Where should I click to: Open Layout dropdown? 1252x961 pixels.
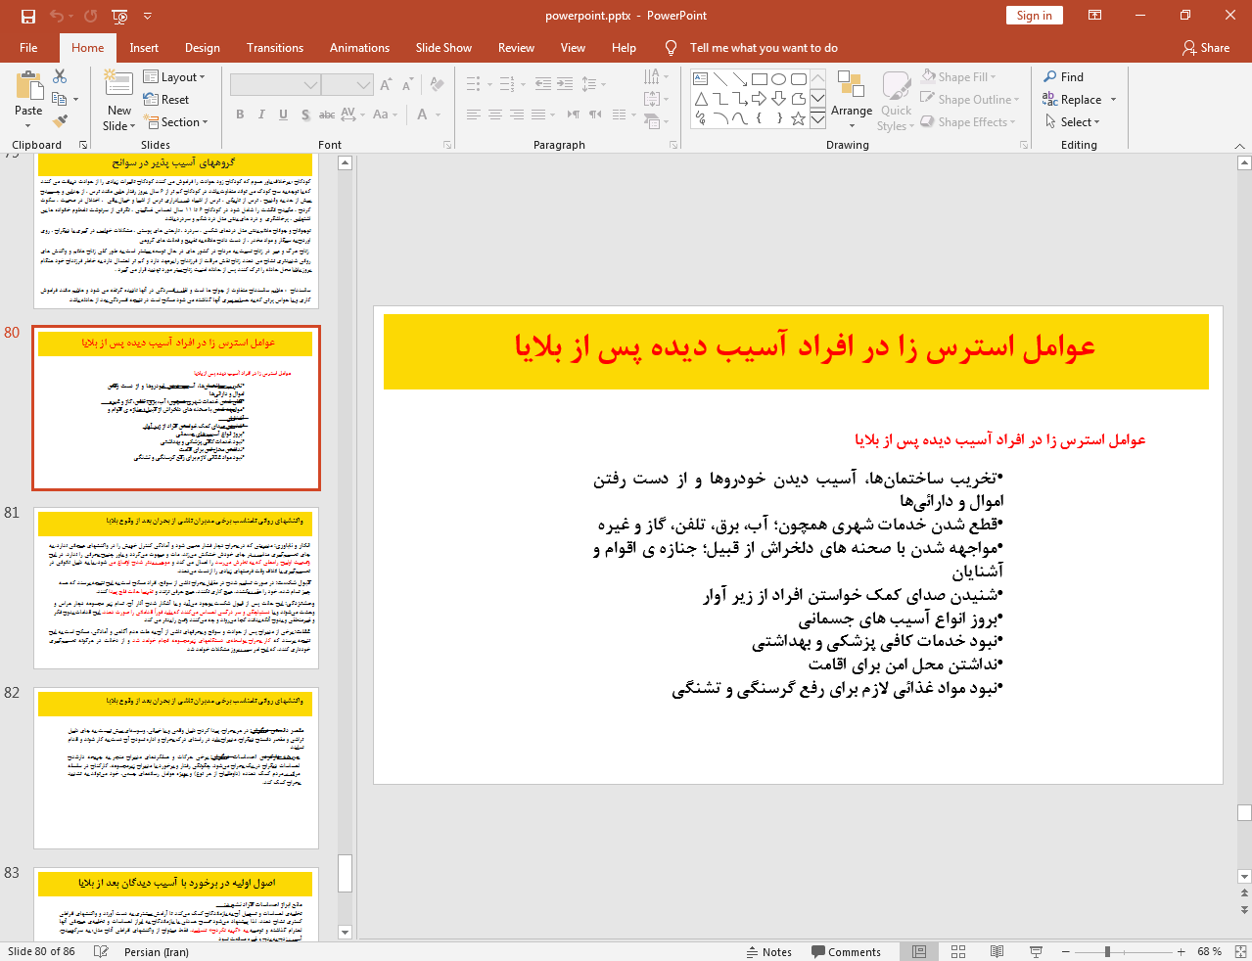tap(174, 77)
